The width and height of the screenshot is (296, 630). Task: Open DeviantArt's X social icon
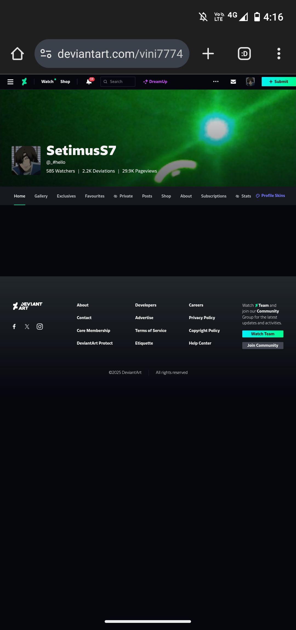[27, 327]
